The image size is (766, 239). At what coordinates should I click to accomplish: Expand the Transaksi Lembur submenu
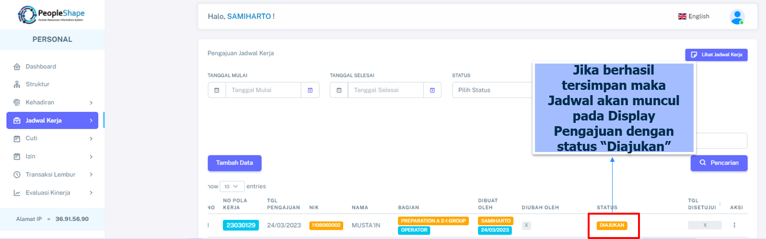pos(91,175)
